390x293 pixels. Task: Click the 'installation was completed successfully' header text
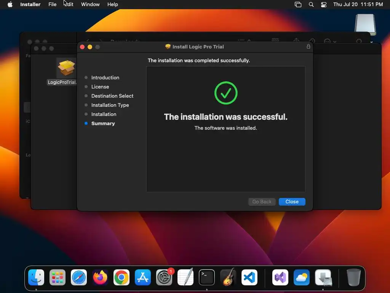[x=199, y=60]
